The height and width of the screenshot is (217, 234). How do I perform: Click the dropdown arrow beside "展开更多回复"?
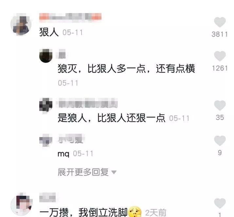click(114, 172)
